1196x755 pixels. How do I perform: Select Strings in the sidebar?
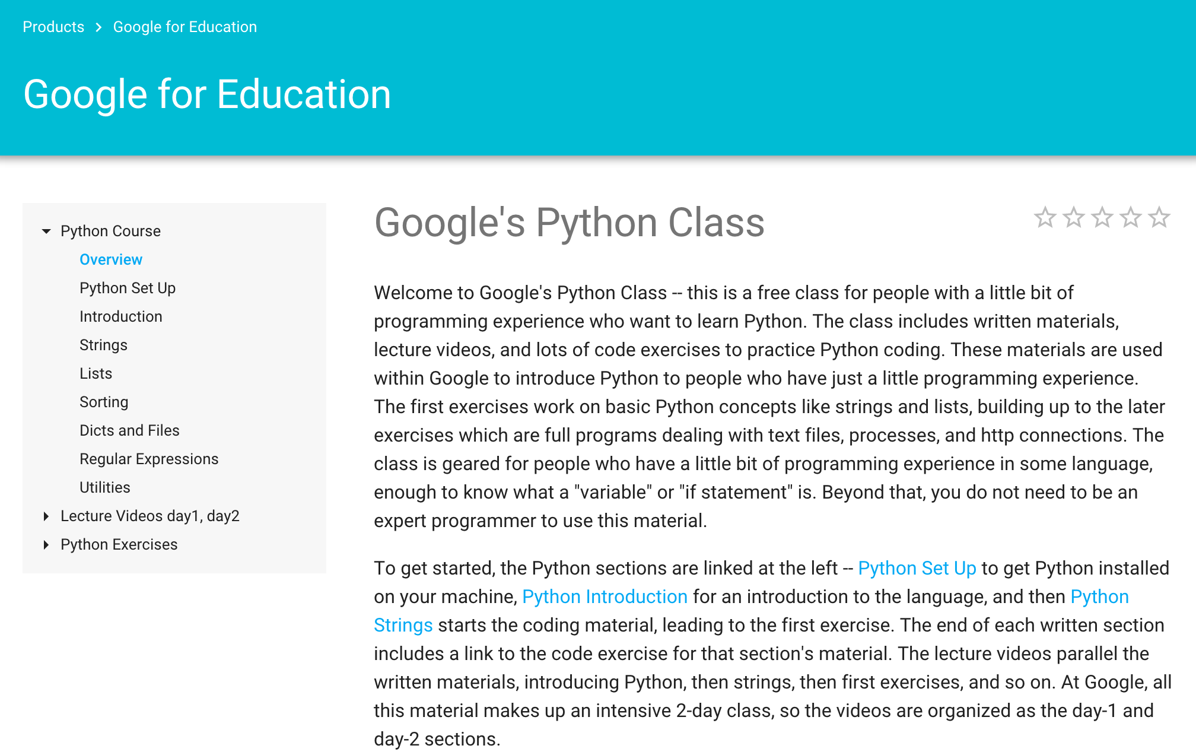103,345
